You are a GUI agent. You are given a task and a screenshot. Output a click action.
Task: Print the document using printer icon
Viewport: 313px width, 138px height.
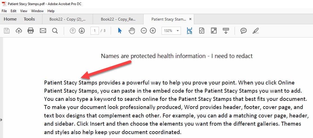31,31
